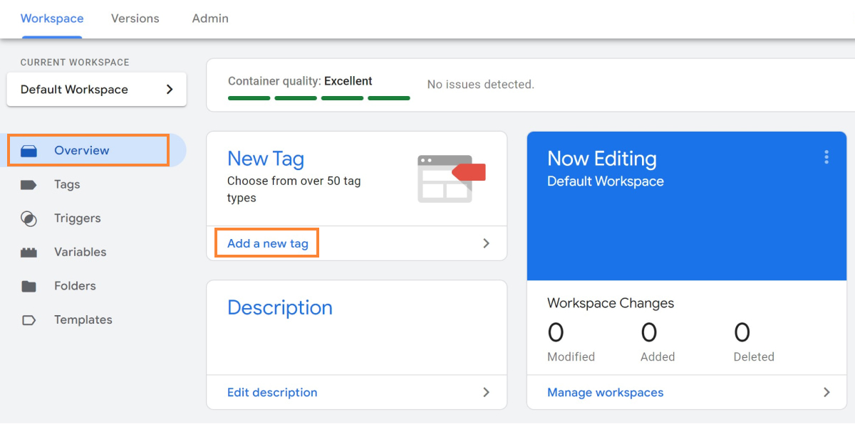Switch to the Versions tab
The height and width of the screenshot is (424, 855).
(x=135, y=18)
